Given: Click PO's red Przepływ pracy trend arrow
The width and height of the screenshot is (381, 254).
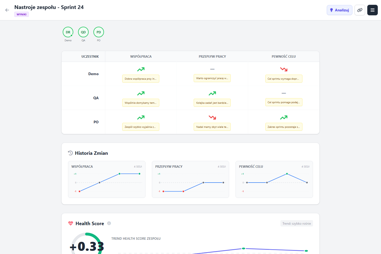Looking at the screenshot, I should pos(212,117).
